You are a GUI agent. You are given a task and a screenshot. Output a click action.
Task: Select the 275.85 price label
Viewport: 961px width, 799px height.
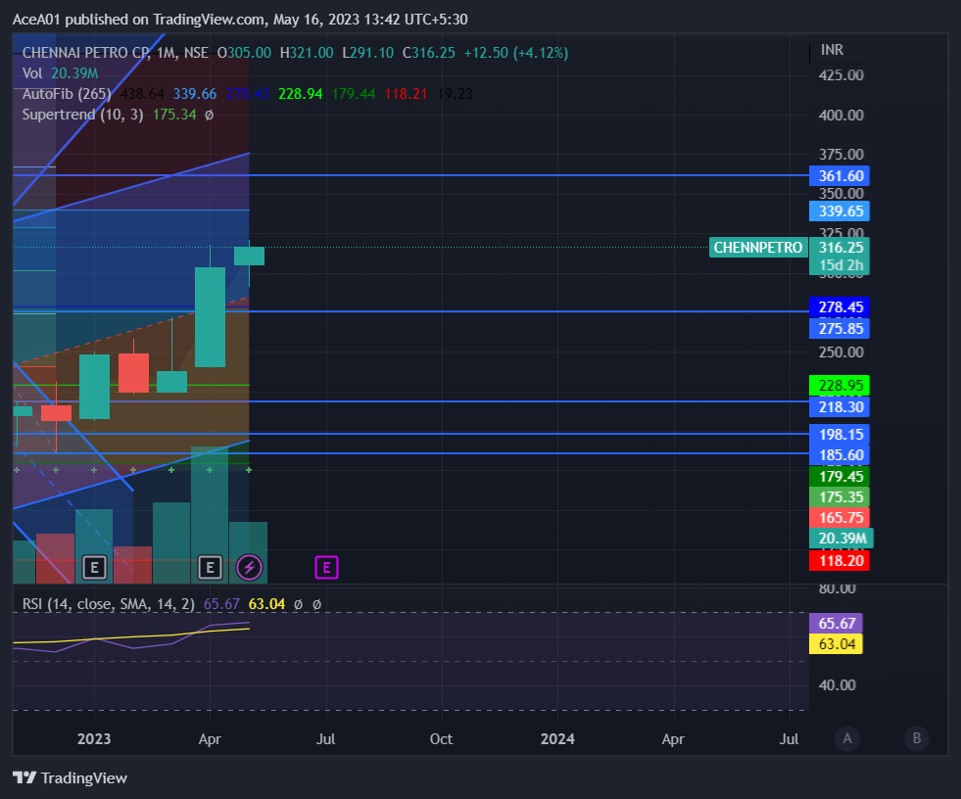(x=839, y=328)
